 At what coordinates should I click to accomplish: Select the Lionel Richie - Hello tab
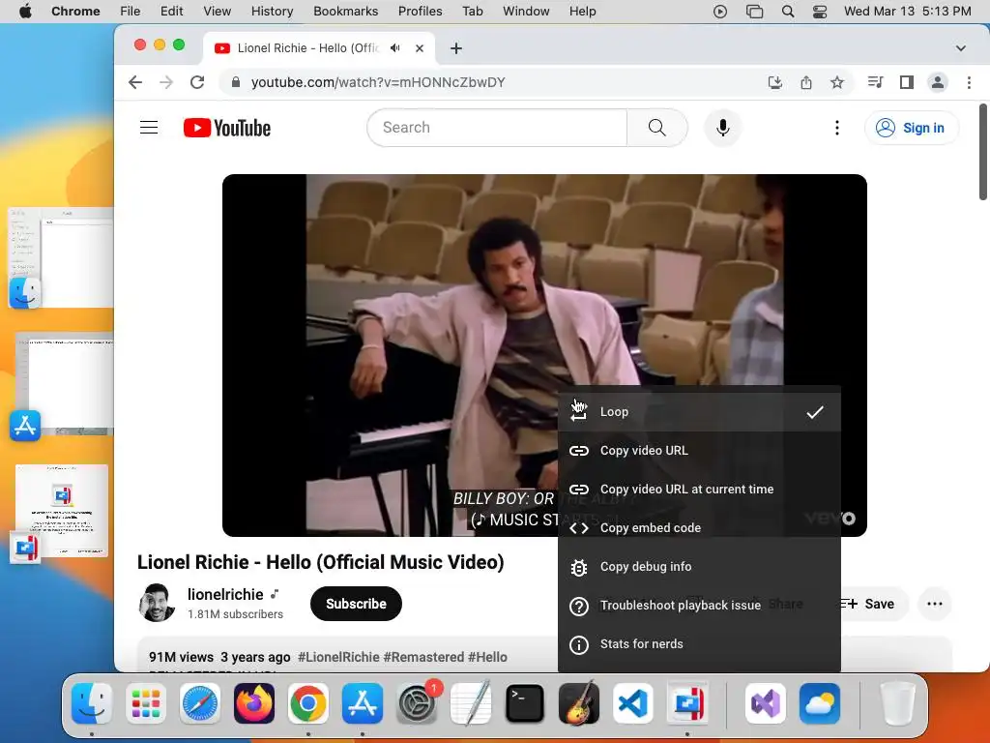pyautogui.click(x=307, y=48)
